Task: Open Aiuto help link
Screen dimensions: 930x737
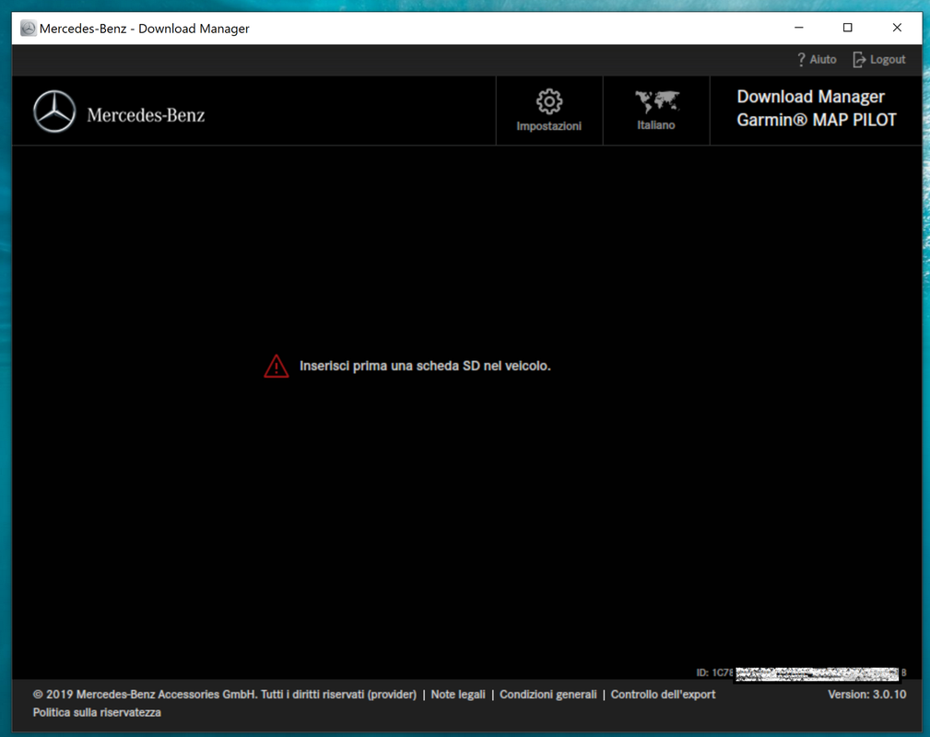Action: coord(817,59)
